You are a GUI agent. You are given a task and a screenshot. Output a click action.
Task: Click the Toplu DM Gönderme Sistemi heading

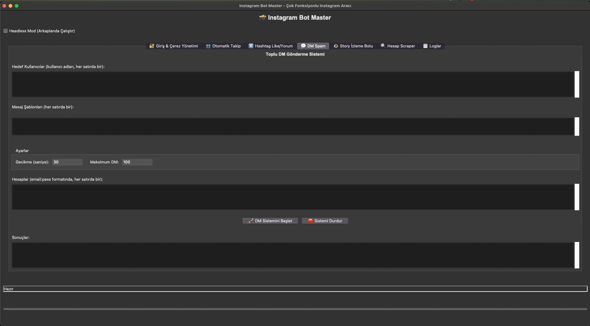point(295,54)
